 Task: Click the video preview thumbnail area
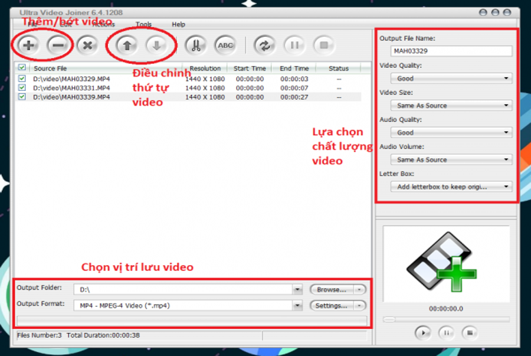(446, 263)
